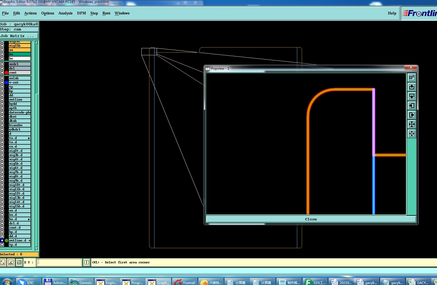This screenshot has width=437, height=285.
Task: Open the Help menu
Action: [x=392, y=13]
